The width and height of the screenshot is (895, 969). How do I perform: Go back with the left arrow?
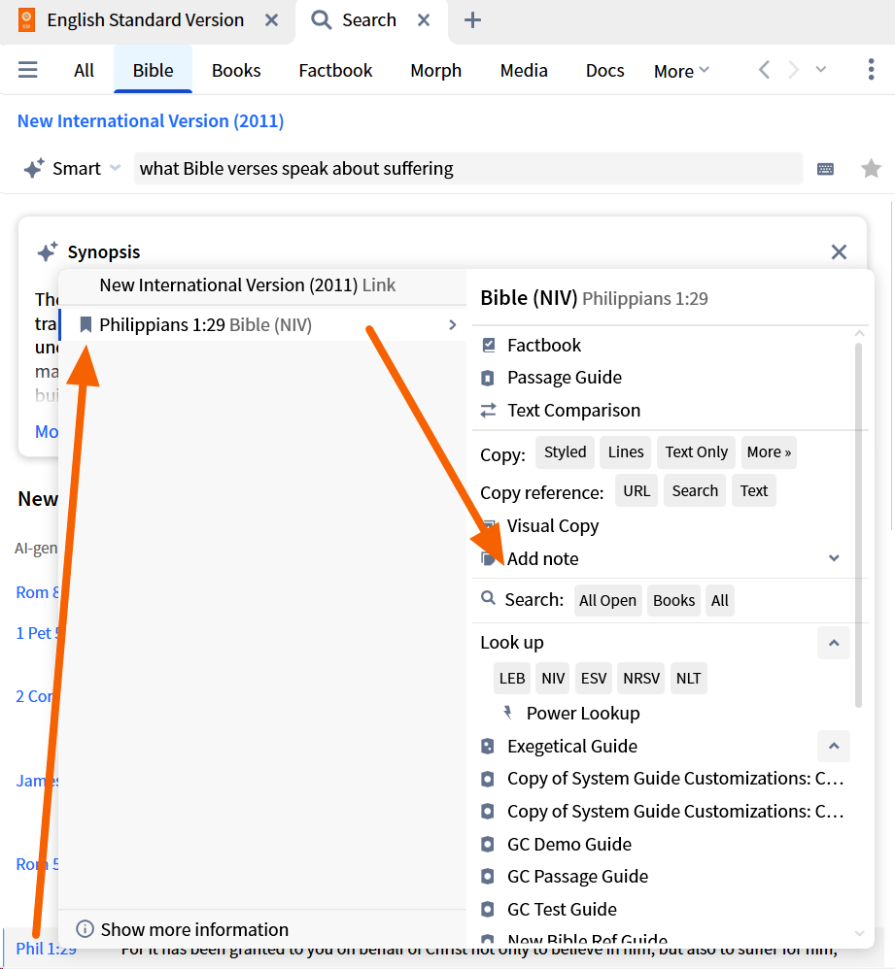[x=765, y=70]
